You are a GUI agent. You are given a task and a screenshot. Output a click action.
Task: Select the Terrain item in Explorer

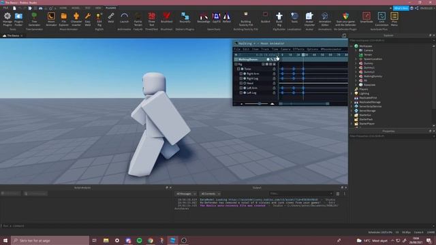368,54
